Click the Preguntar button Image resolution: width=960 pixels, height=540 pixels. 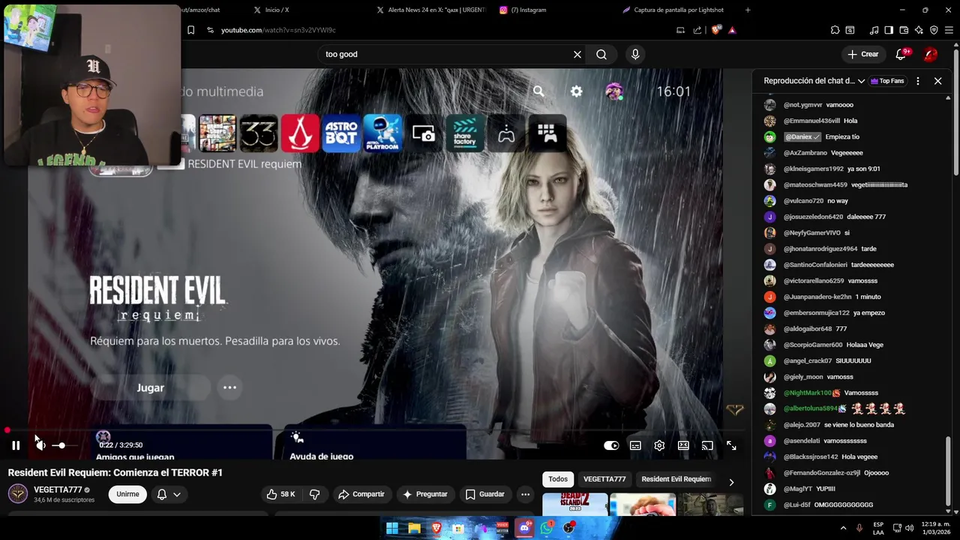(425, 494)
